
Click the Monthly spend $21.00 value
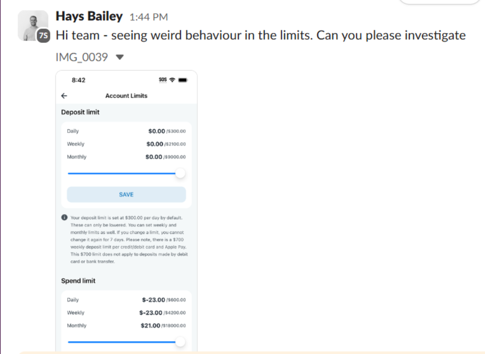point(150,326)
